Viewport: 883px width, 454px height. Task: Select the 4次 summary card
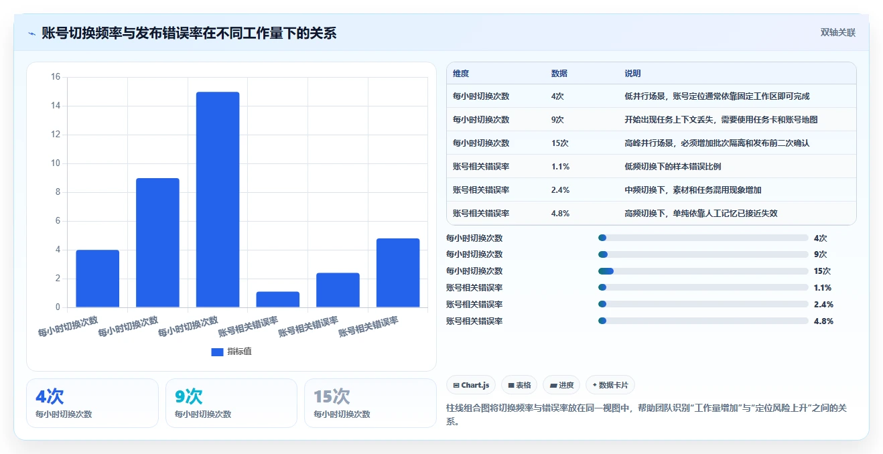coord(92,403)
